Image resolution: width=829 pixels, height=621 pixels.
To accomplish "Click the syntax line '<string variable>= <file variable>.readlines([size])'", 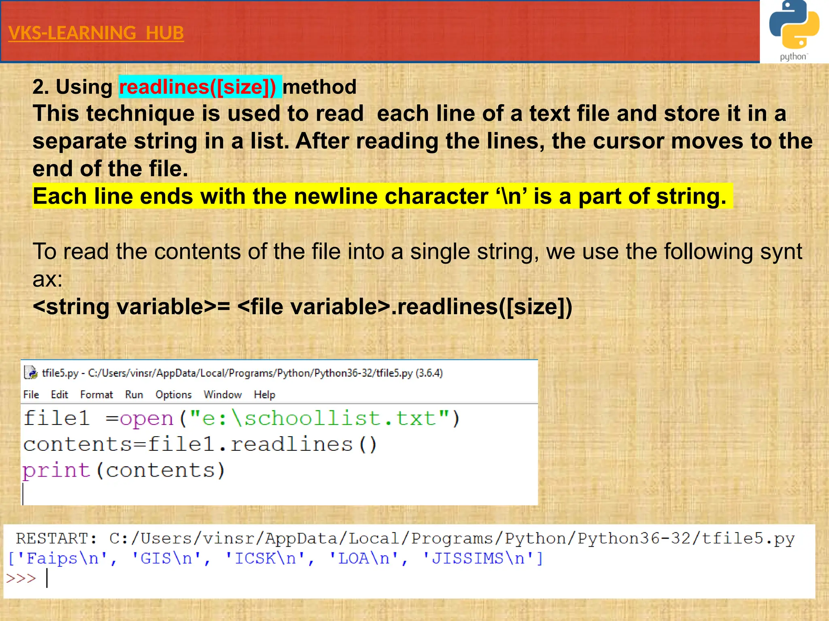I will (302, 306).
